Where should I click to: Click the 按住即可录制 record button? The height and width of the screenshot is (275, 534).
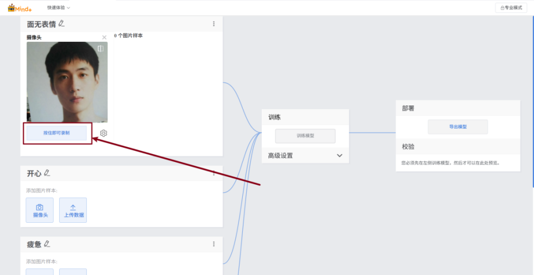[56, 133]
